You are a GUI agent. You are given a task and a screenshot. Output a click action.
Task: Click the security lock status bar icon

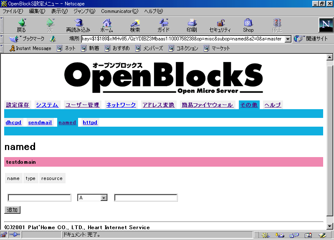tap(4, 235)
